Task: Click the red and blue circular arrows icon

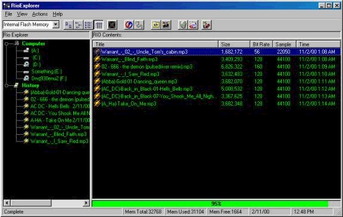Action: pyautogui.click(x=129, y=25)
